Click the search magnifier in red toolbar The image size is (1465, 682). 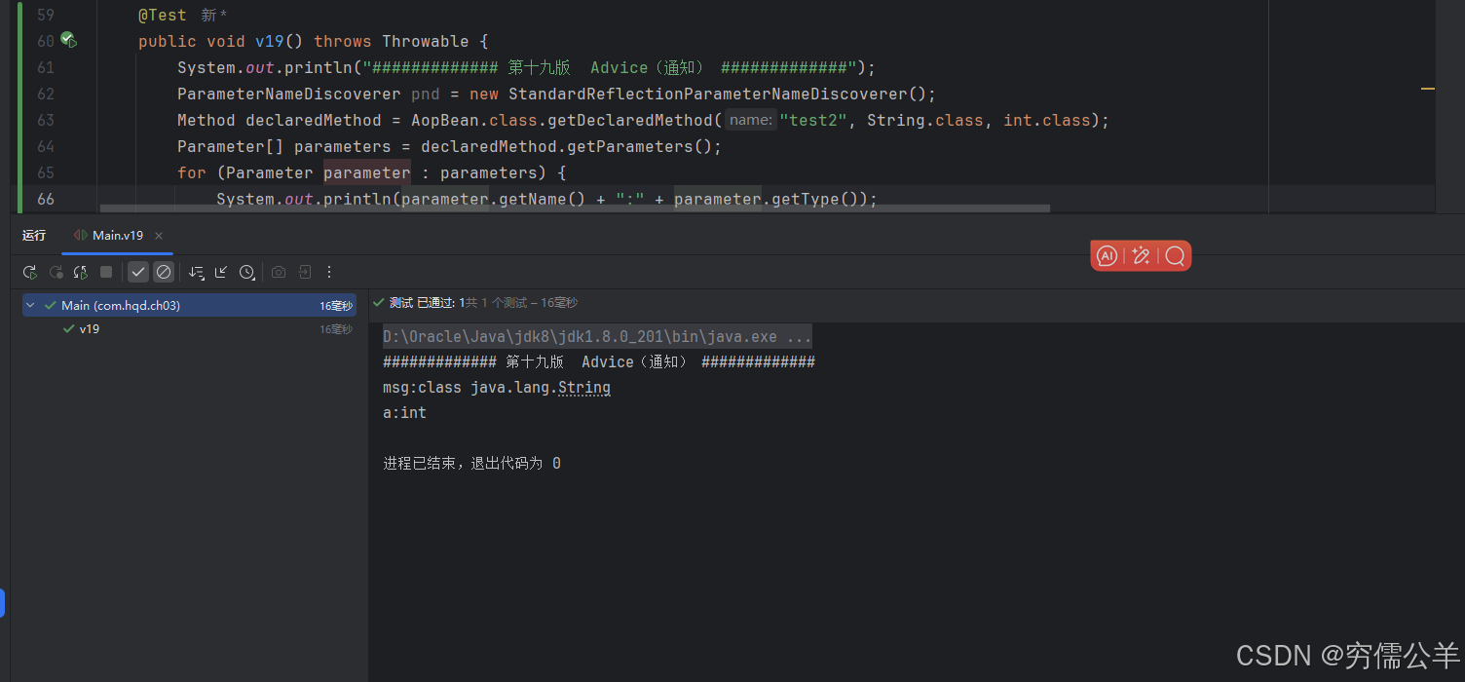point(1175,255)
